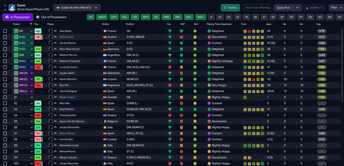
Task: Click Nikola Čavlina's sharpness icon
Action: pos(181,97)
